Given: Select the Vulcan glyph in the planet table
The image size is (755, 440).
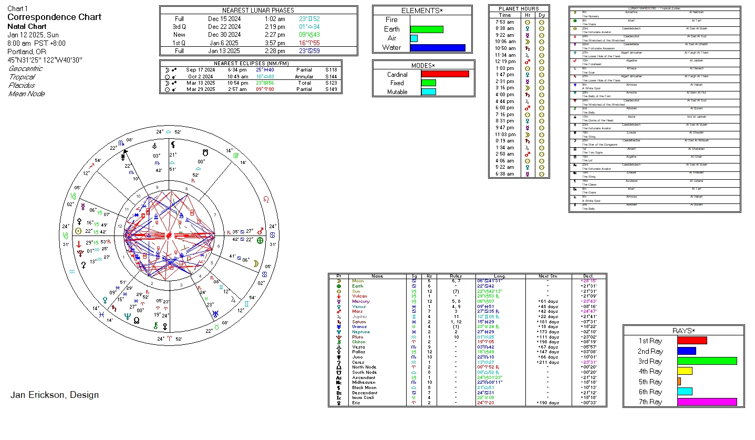Looking at the screenshot, I should 339,296.
